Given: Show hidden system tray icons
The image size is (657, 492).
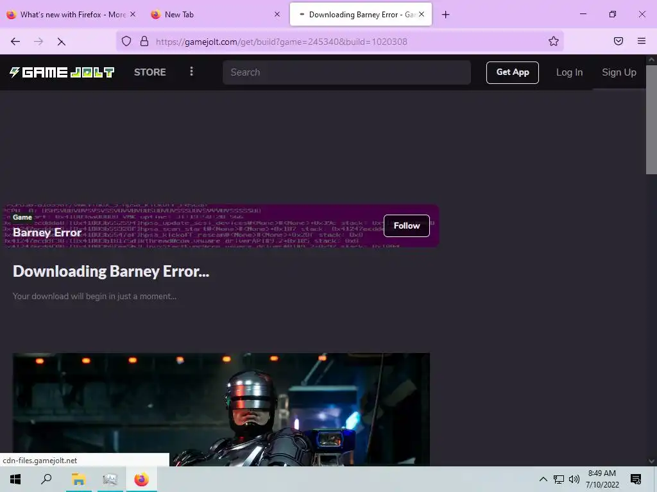Looking at the screenshot, I should point(543,479).
